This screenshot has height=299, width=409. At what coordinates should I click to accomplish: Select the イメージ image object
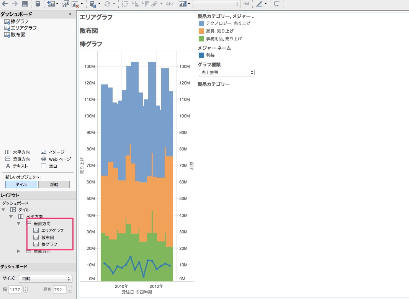53,152
